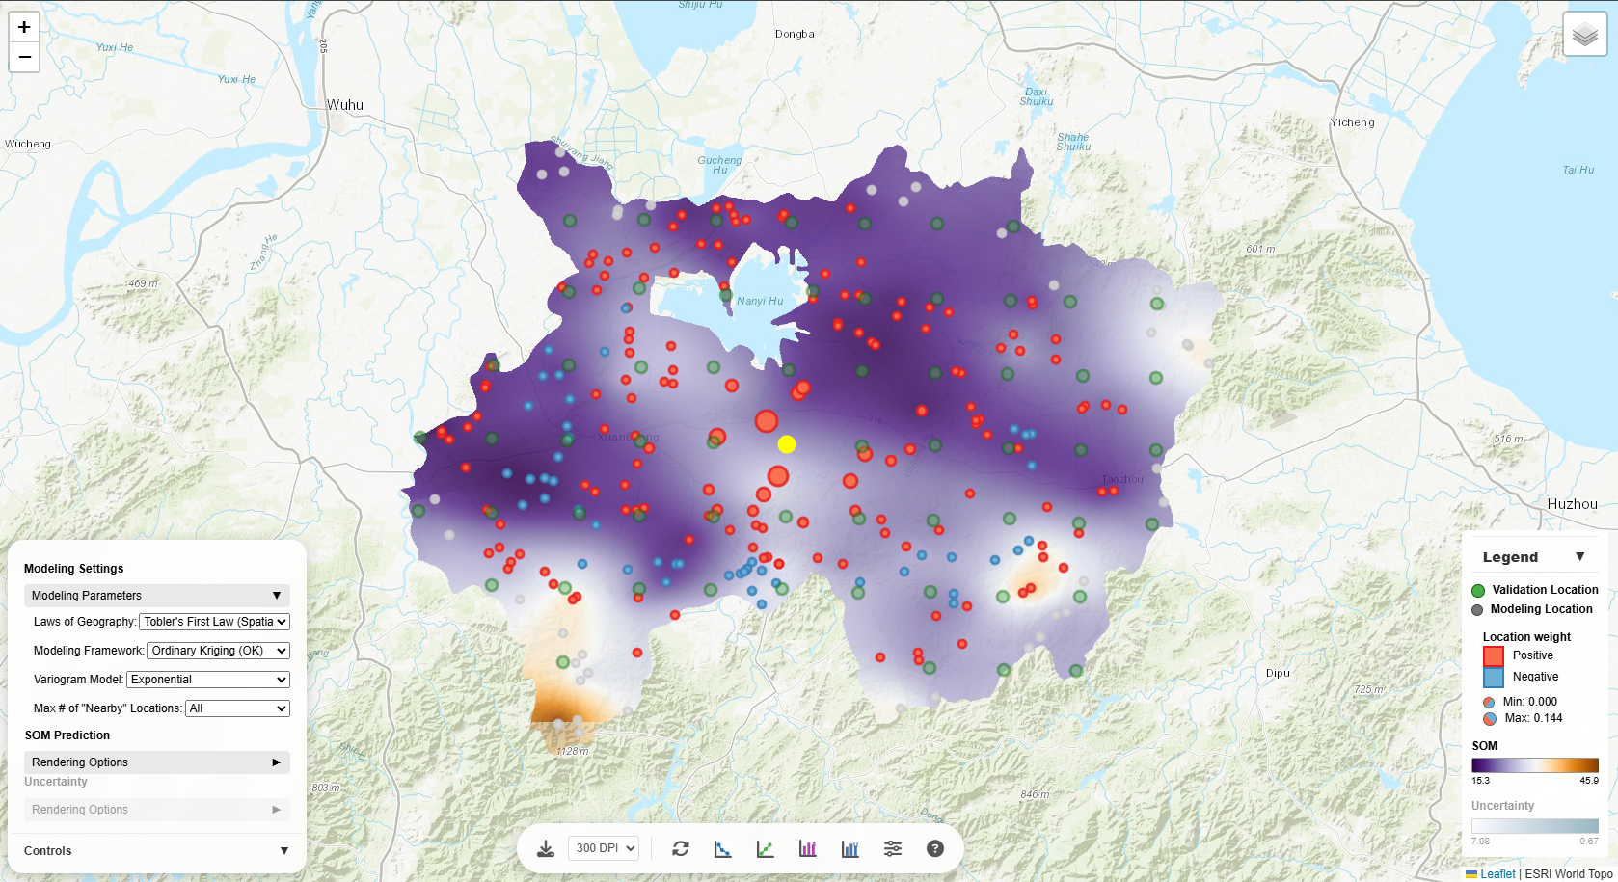
Task: Click the Gucheng Hu lake label
Action: 720,165
